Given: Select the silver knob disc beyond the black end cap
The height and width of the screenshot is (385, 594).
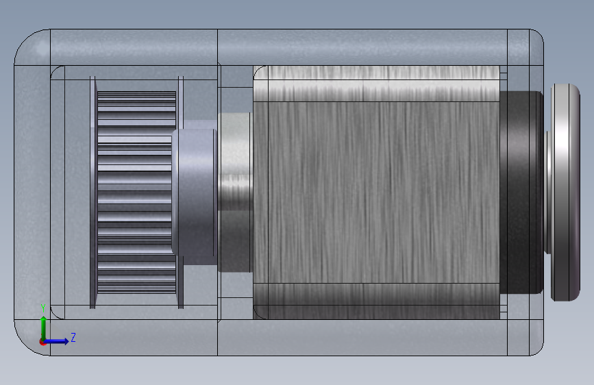Looking at the screenshot, I should [x=565, y=192].
